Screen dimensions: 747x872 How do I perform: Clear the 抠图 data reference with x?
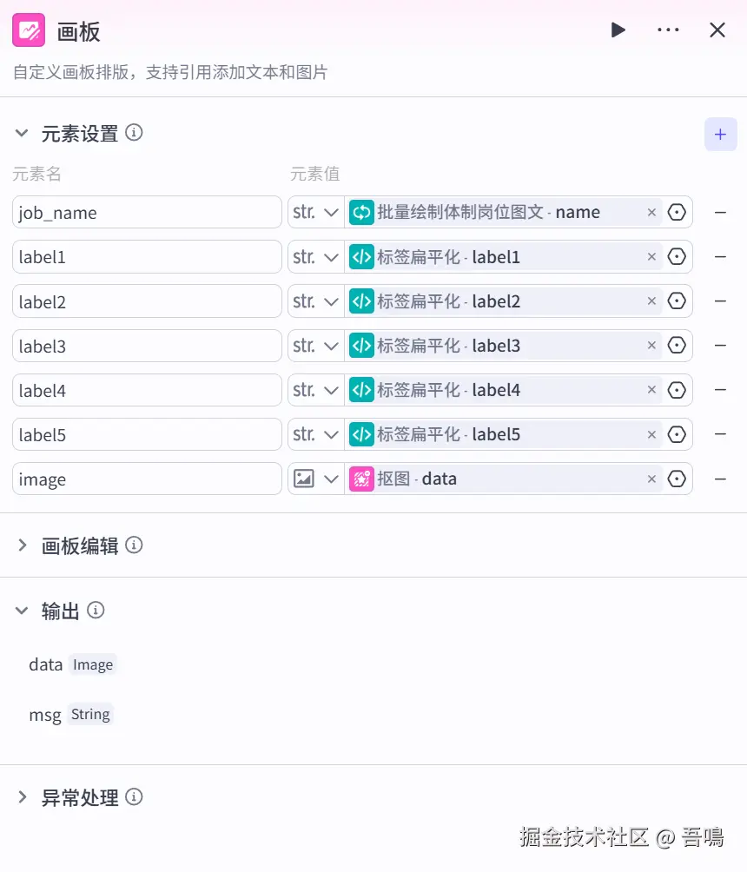[651, 479]
